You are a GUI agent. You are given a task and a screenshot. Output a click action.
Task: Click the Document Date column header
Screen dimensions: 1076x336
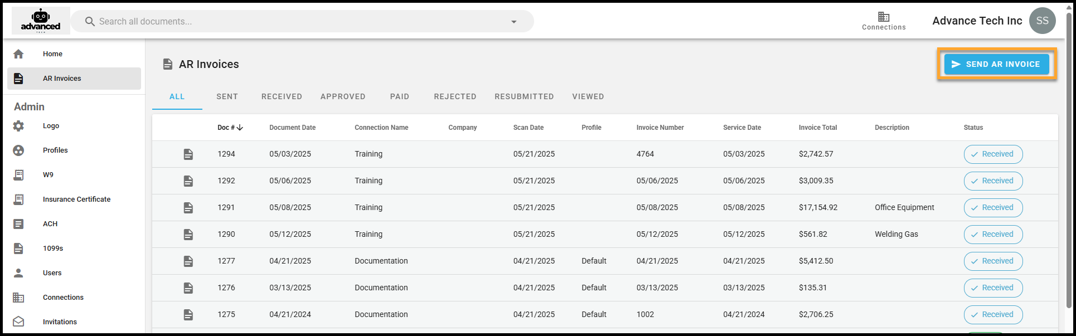[292, 128]
